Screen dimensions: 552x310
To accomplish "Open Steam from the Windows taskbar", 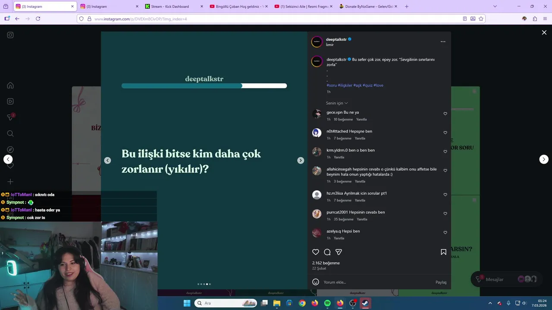I will 365,303.
